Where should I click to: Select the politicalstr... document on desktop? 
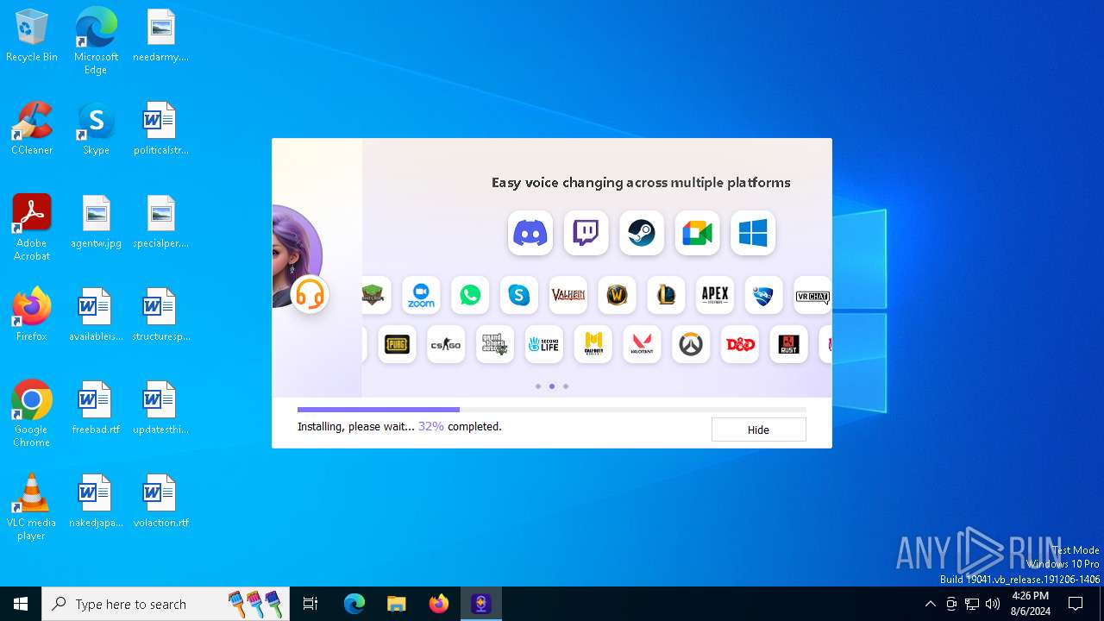(x=160, y=129)
